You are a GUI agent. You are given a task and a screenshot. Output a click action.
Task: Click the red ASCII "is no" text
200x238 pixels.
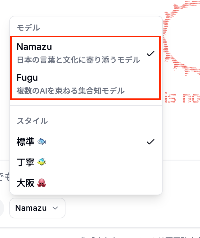tap(182, 98)
